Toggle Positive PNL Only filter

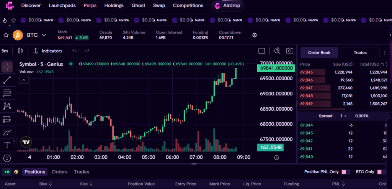(345, 172)
